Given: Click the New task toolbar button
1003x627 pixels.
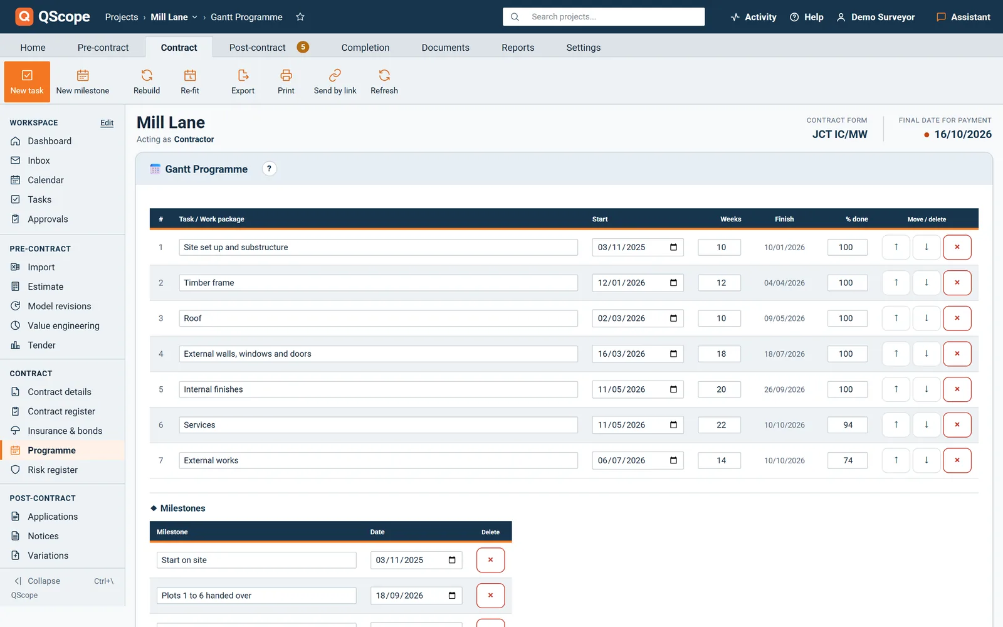Looking at the screenshot, I should tap(27, 82).
